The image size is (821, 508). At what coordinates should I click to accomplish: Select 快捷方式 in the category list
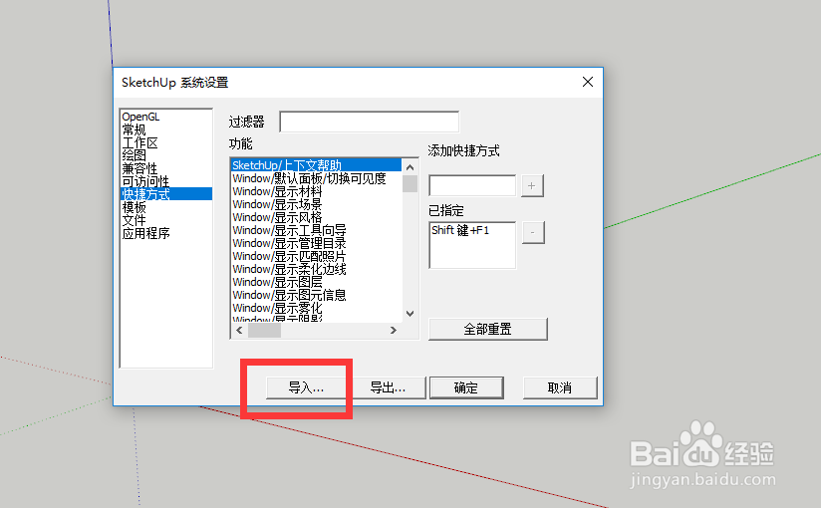pyautogui.click(x=166, y=194)
